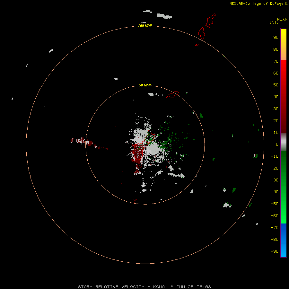Click the -10 value on the velocity scale

click(x=275, y=156)
